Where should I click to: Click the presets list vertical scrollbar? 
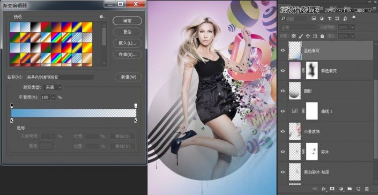point(104,36)
